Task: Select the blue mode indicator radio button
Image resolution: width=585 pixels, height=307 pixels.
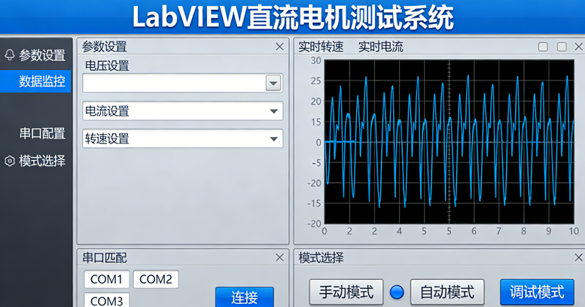Action: [x=397, y=292]
